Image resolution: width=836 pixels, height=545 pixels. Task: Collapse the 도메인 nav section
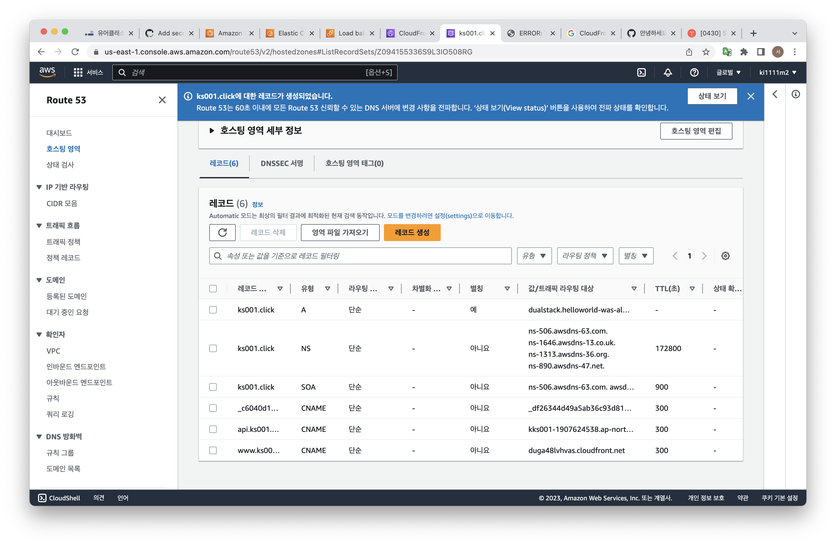pyautogui.click(x=39, y=280)
